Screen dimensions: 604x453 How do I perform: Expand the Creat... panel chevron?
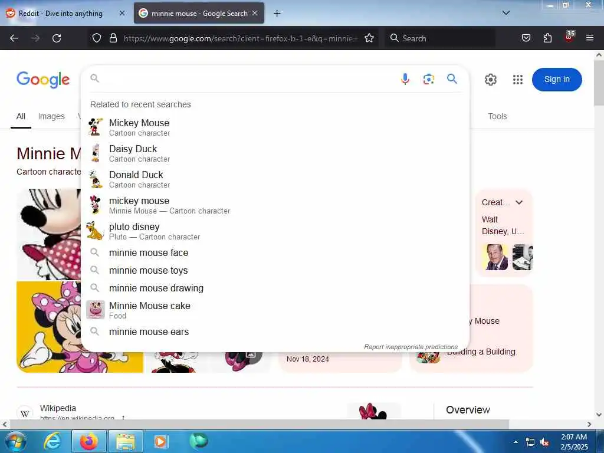pyautogui.click(x=519, y=202)
